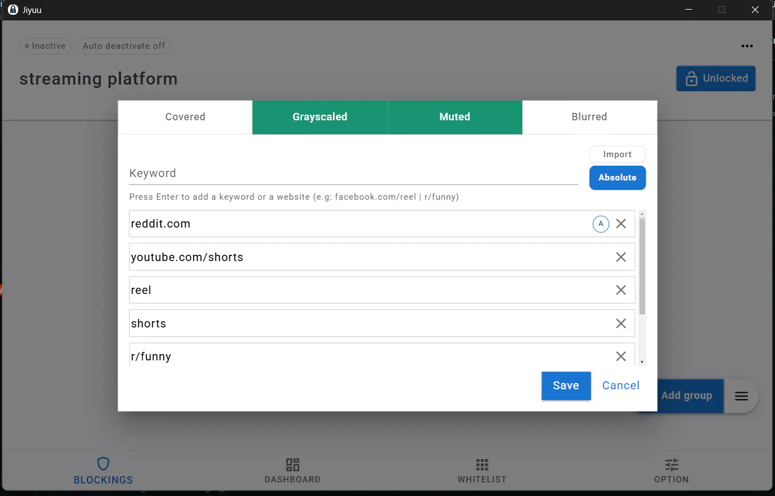Toggle the Covered blocking mode
This screenshot has height=496, width=775.
185,117
